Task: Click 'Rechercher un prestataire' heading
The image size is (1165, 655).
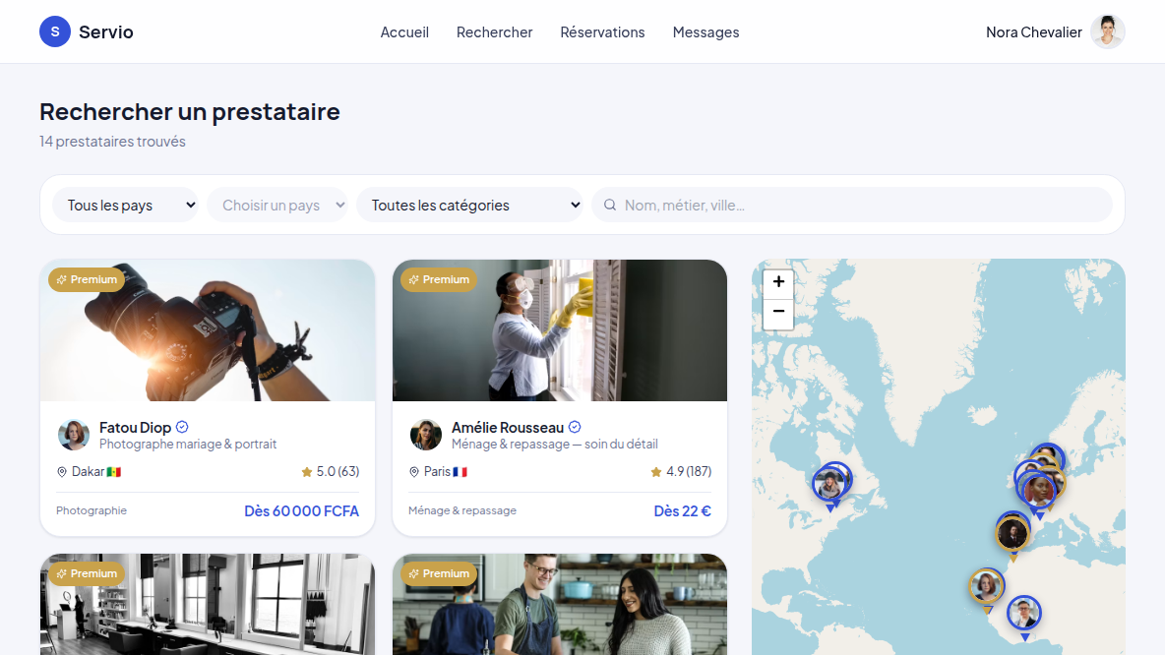Action: (190, 111)
